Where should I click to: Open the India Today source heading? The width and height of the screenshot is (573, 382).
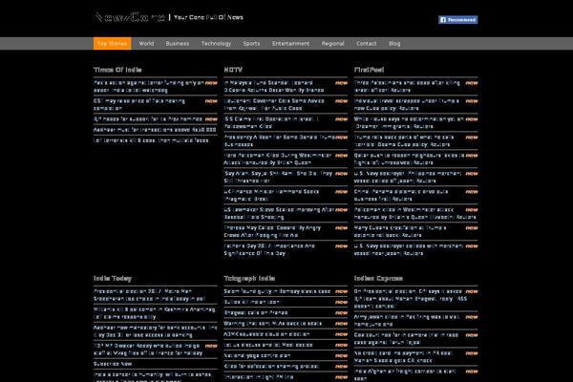point(113,279)
